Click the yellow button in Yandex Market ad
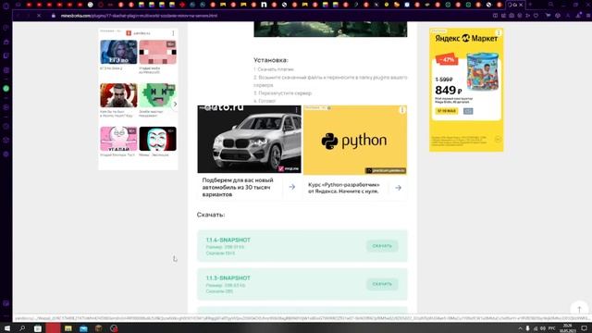This screenshot has width=592, height=333. point(447,111)
